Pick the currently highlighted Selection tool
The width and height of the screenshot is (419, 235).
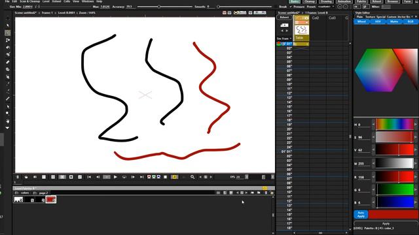8,33
